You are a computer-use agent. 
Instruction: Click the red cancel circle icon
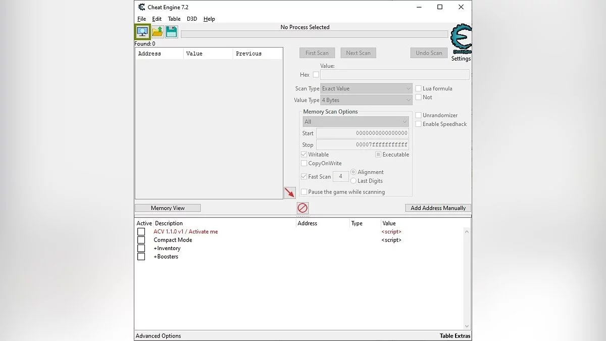pos(302,208)
